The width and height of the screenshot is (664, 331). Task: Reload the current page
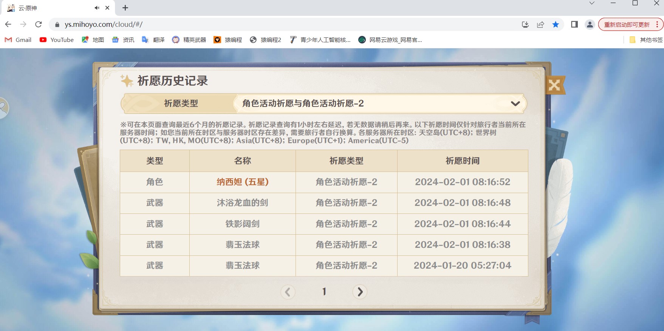tap(39, 25)
